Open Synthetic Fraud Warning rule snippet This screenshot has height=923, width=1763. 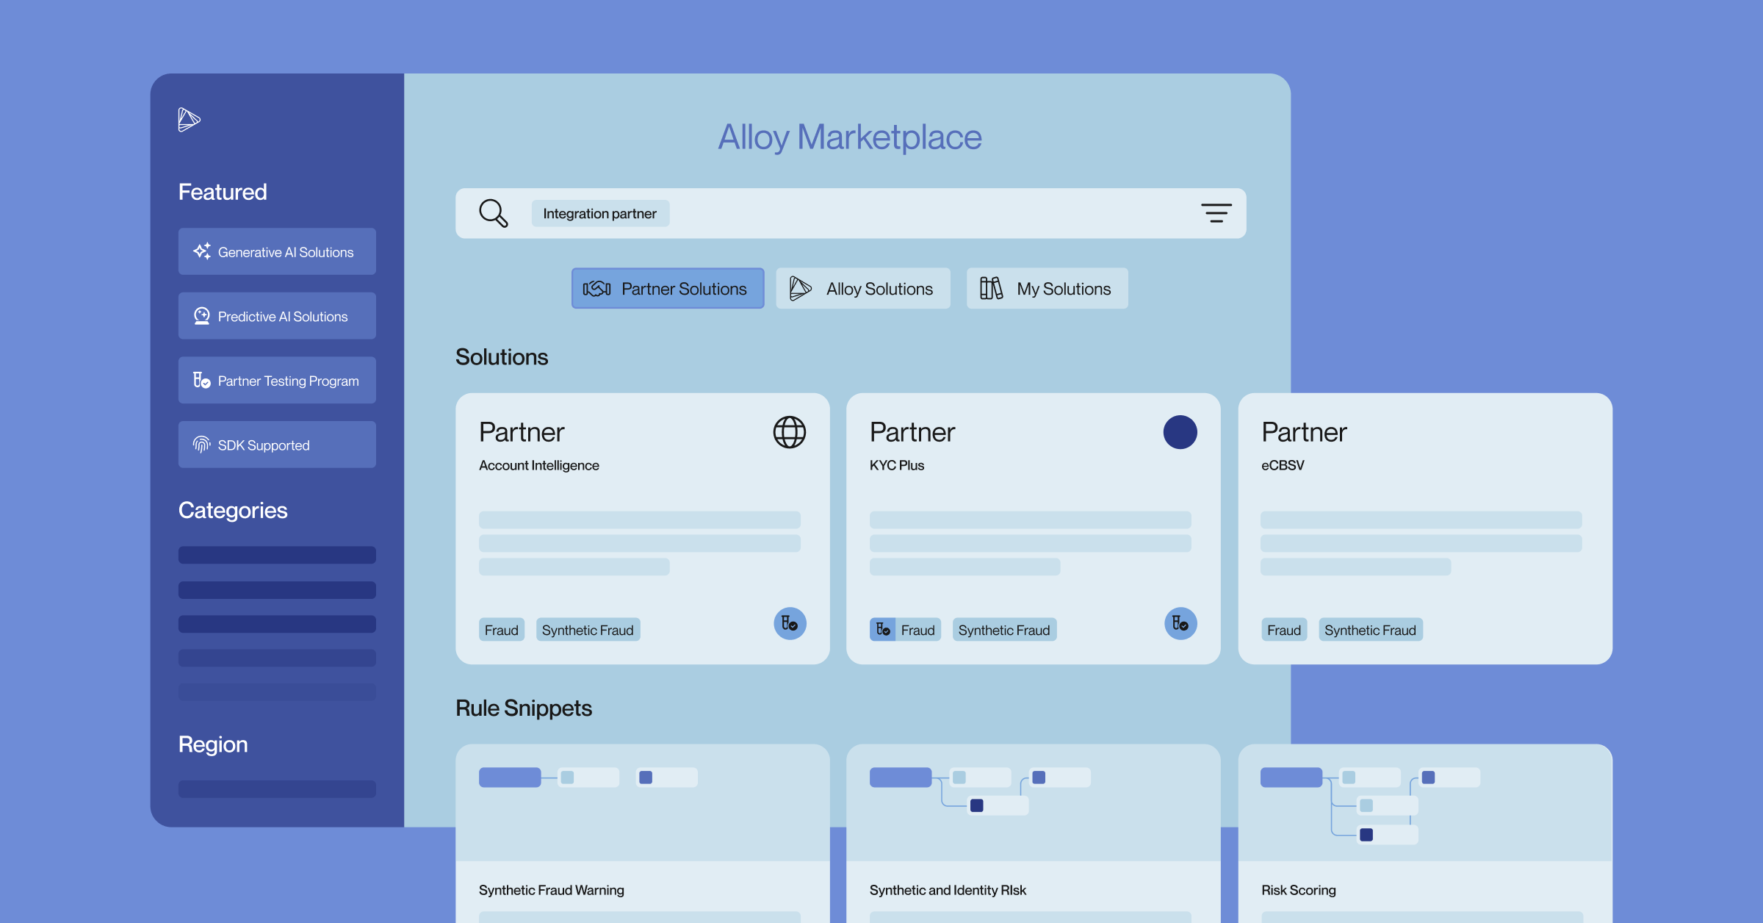click(643, 833)
